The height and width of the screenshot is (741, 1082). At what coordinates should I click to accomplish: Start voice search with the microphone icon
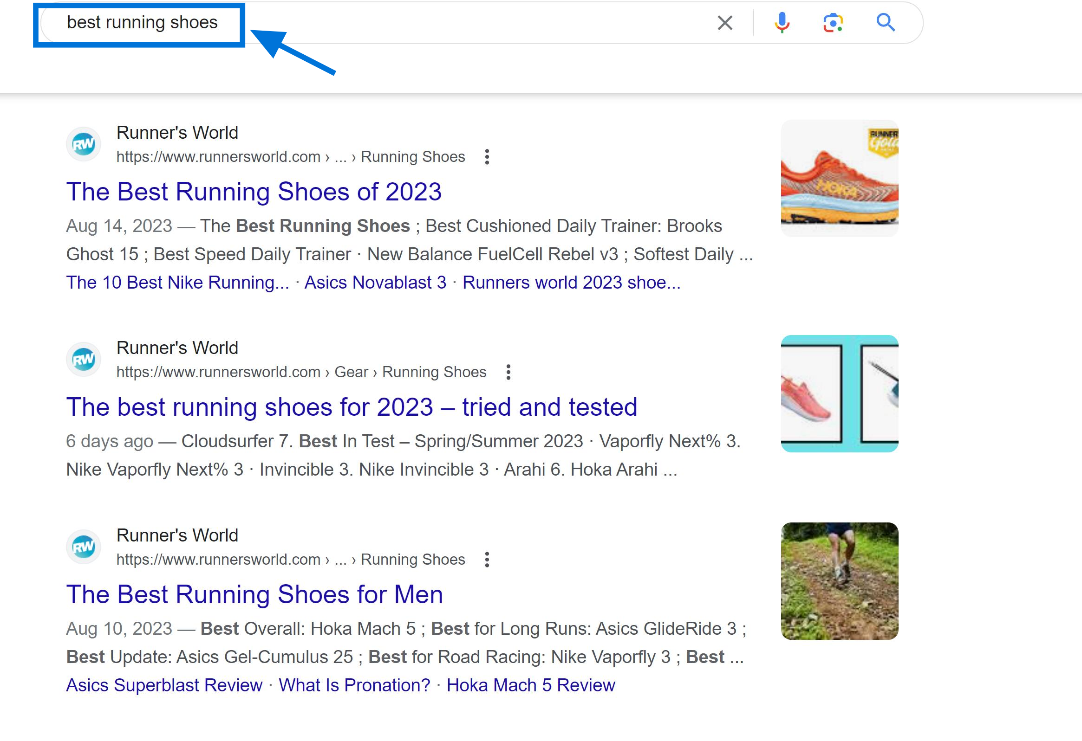(782, 22)
